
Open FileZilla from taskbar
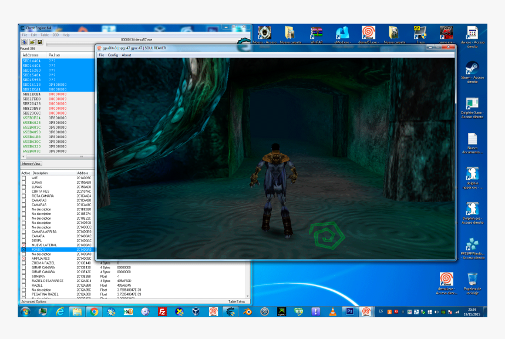pyautogui.click(x=162, y=311)
